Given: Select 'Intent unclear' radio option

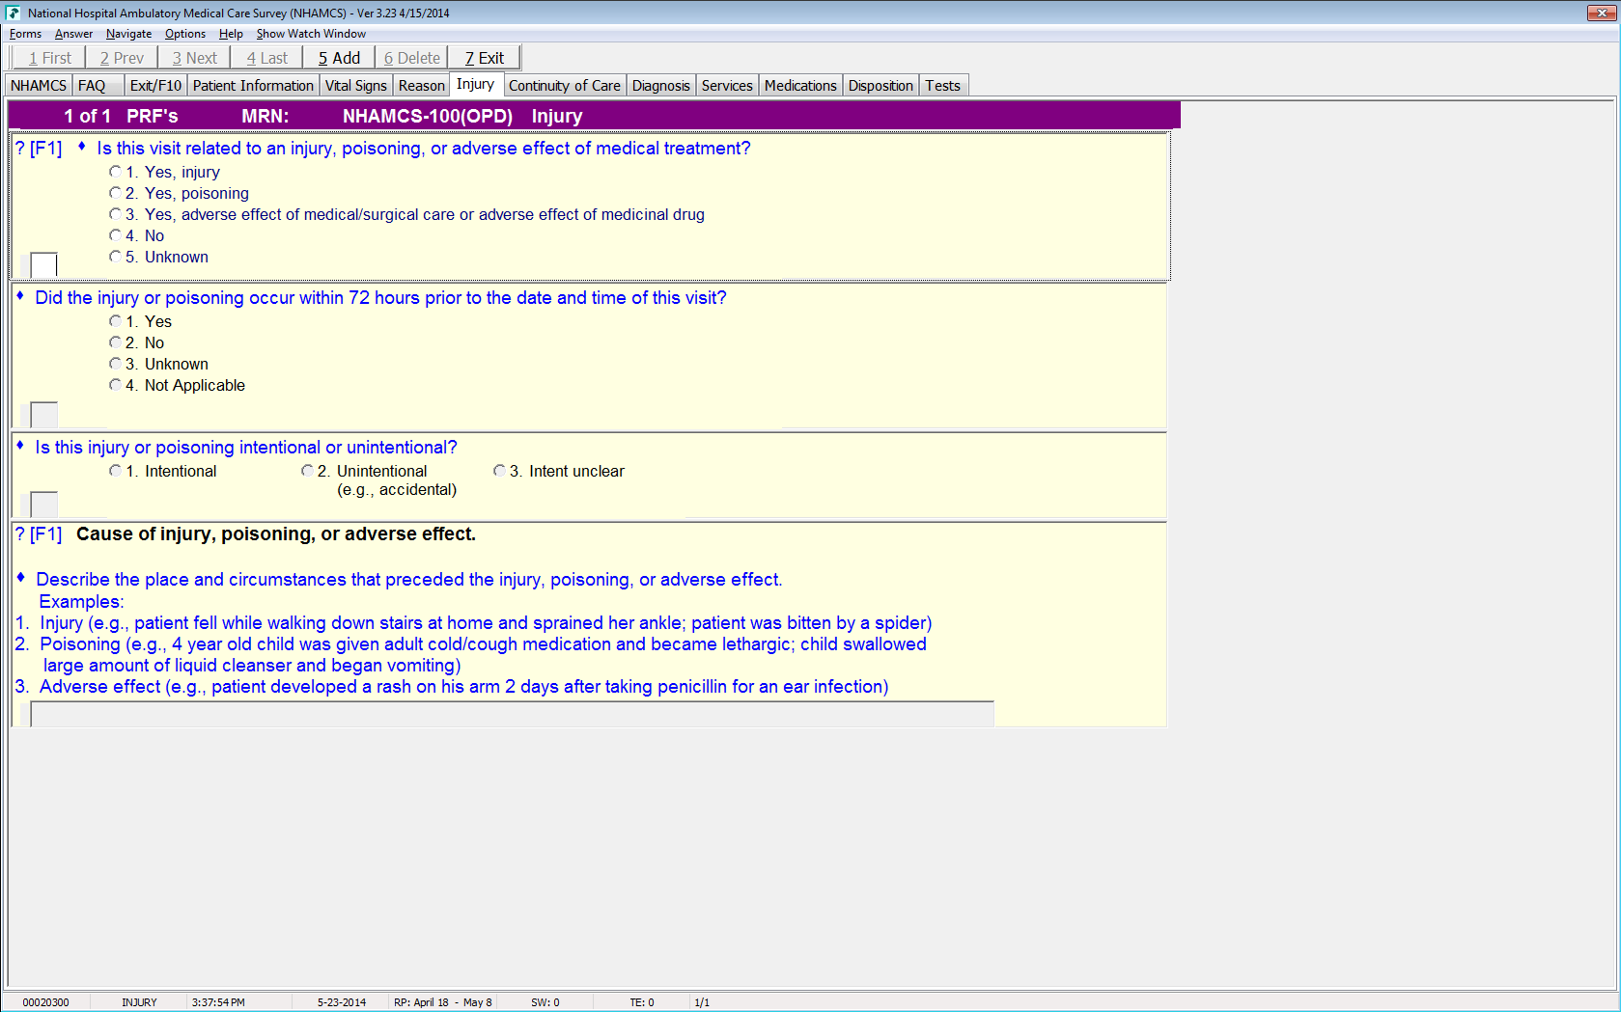Looking at the screenshot, I should pos(499,471).
